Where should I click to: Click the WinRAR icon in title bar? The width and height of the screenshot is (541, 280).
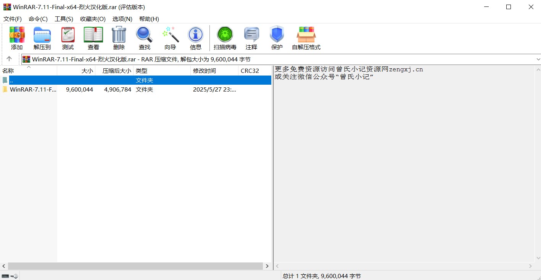(x=7, y=7)
